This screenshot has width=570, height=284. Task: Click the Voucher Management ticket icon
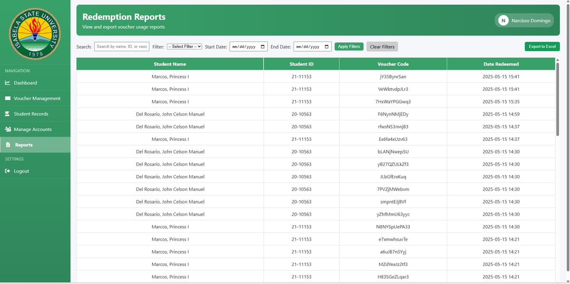click(x=8, y=98)
